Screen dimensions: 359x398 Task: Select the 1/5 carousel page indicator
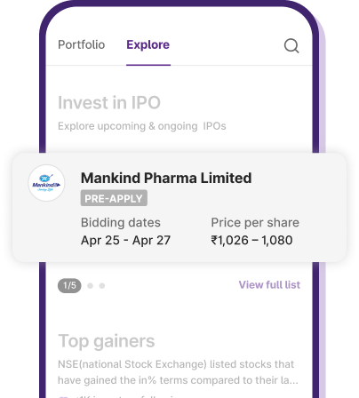tap(69, 286)
